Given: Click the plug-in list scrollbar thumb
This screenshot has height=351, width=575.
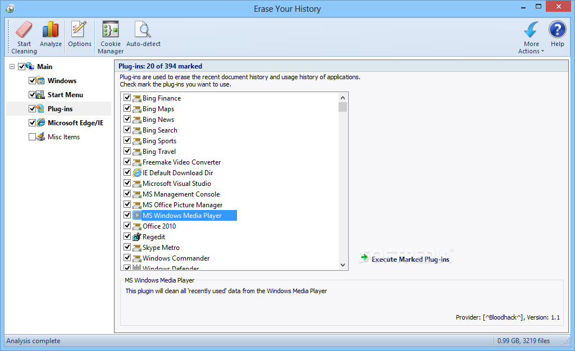Looking at the screenshot, I should (x=343, y=107).
